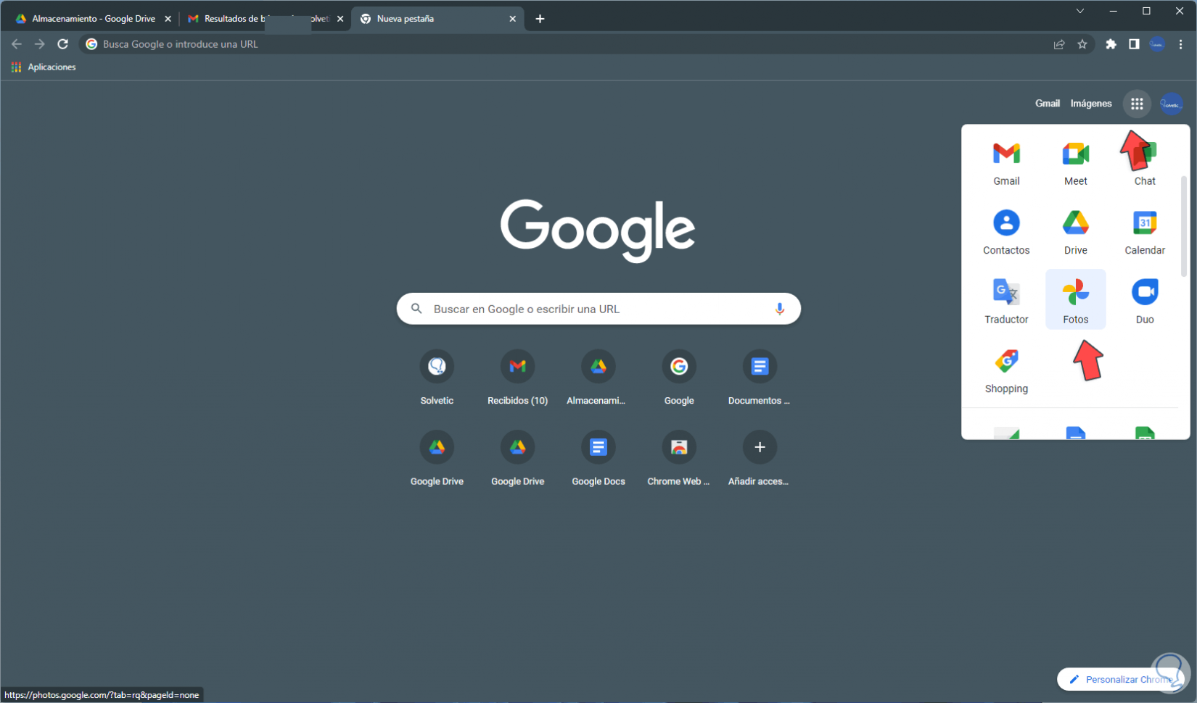Click the Gmail link in the header
The image size is (1197, 703).
pyautogui.click(x=1048, y=104)
